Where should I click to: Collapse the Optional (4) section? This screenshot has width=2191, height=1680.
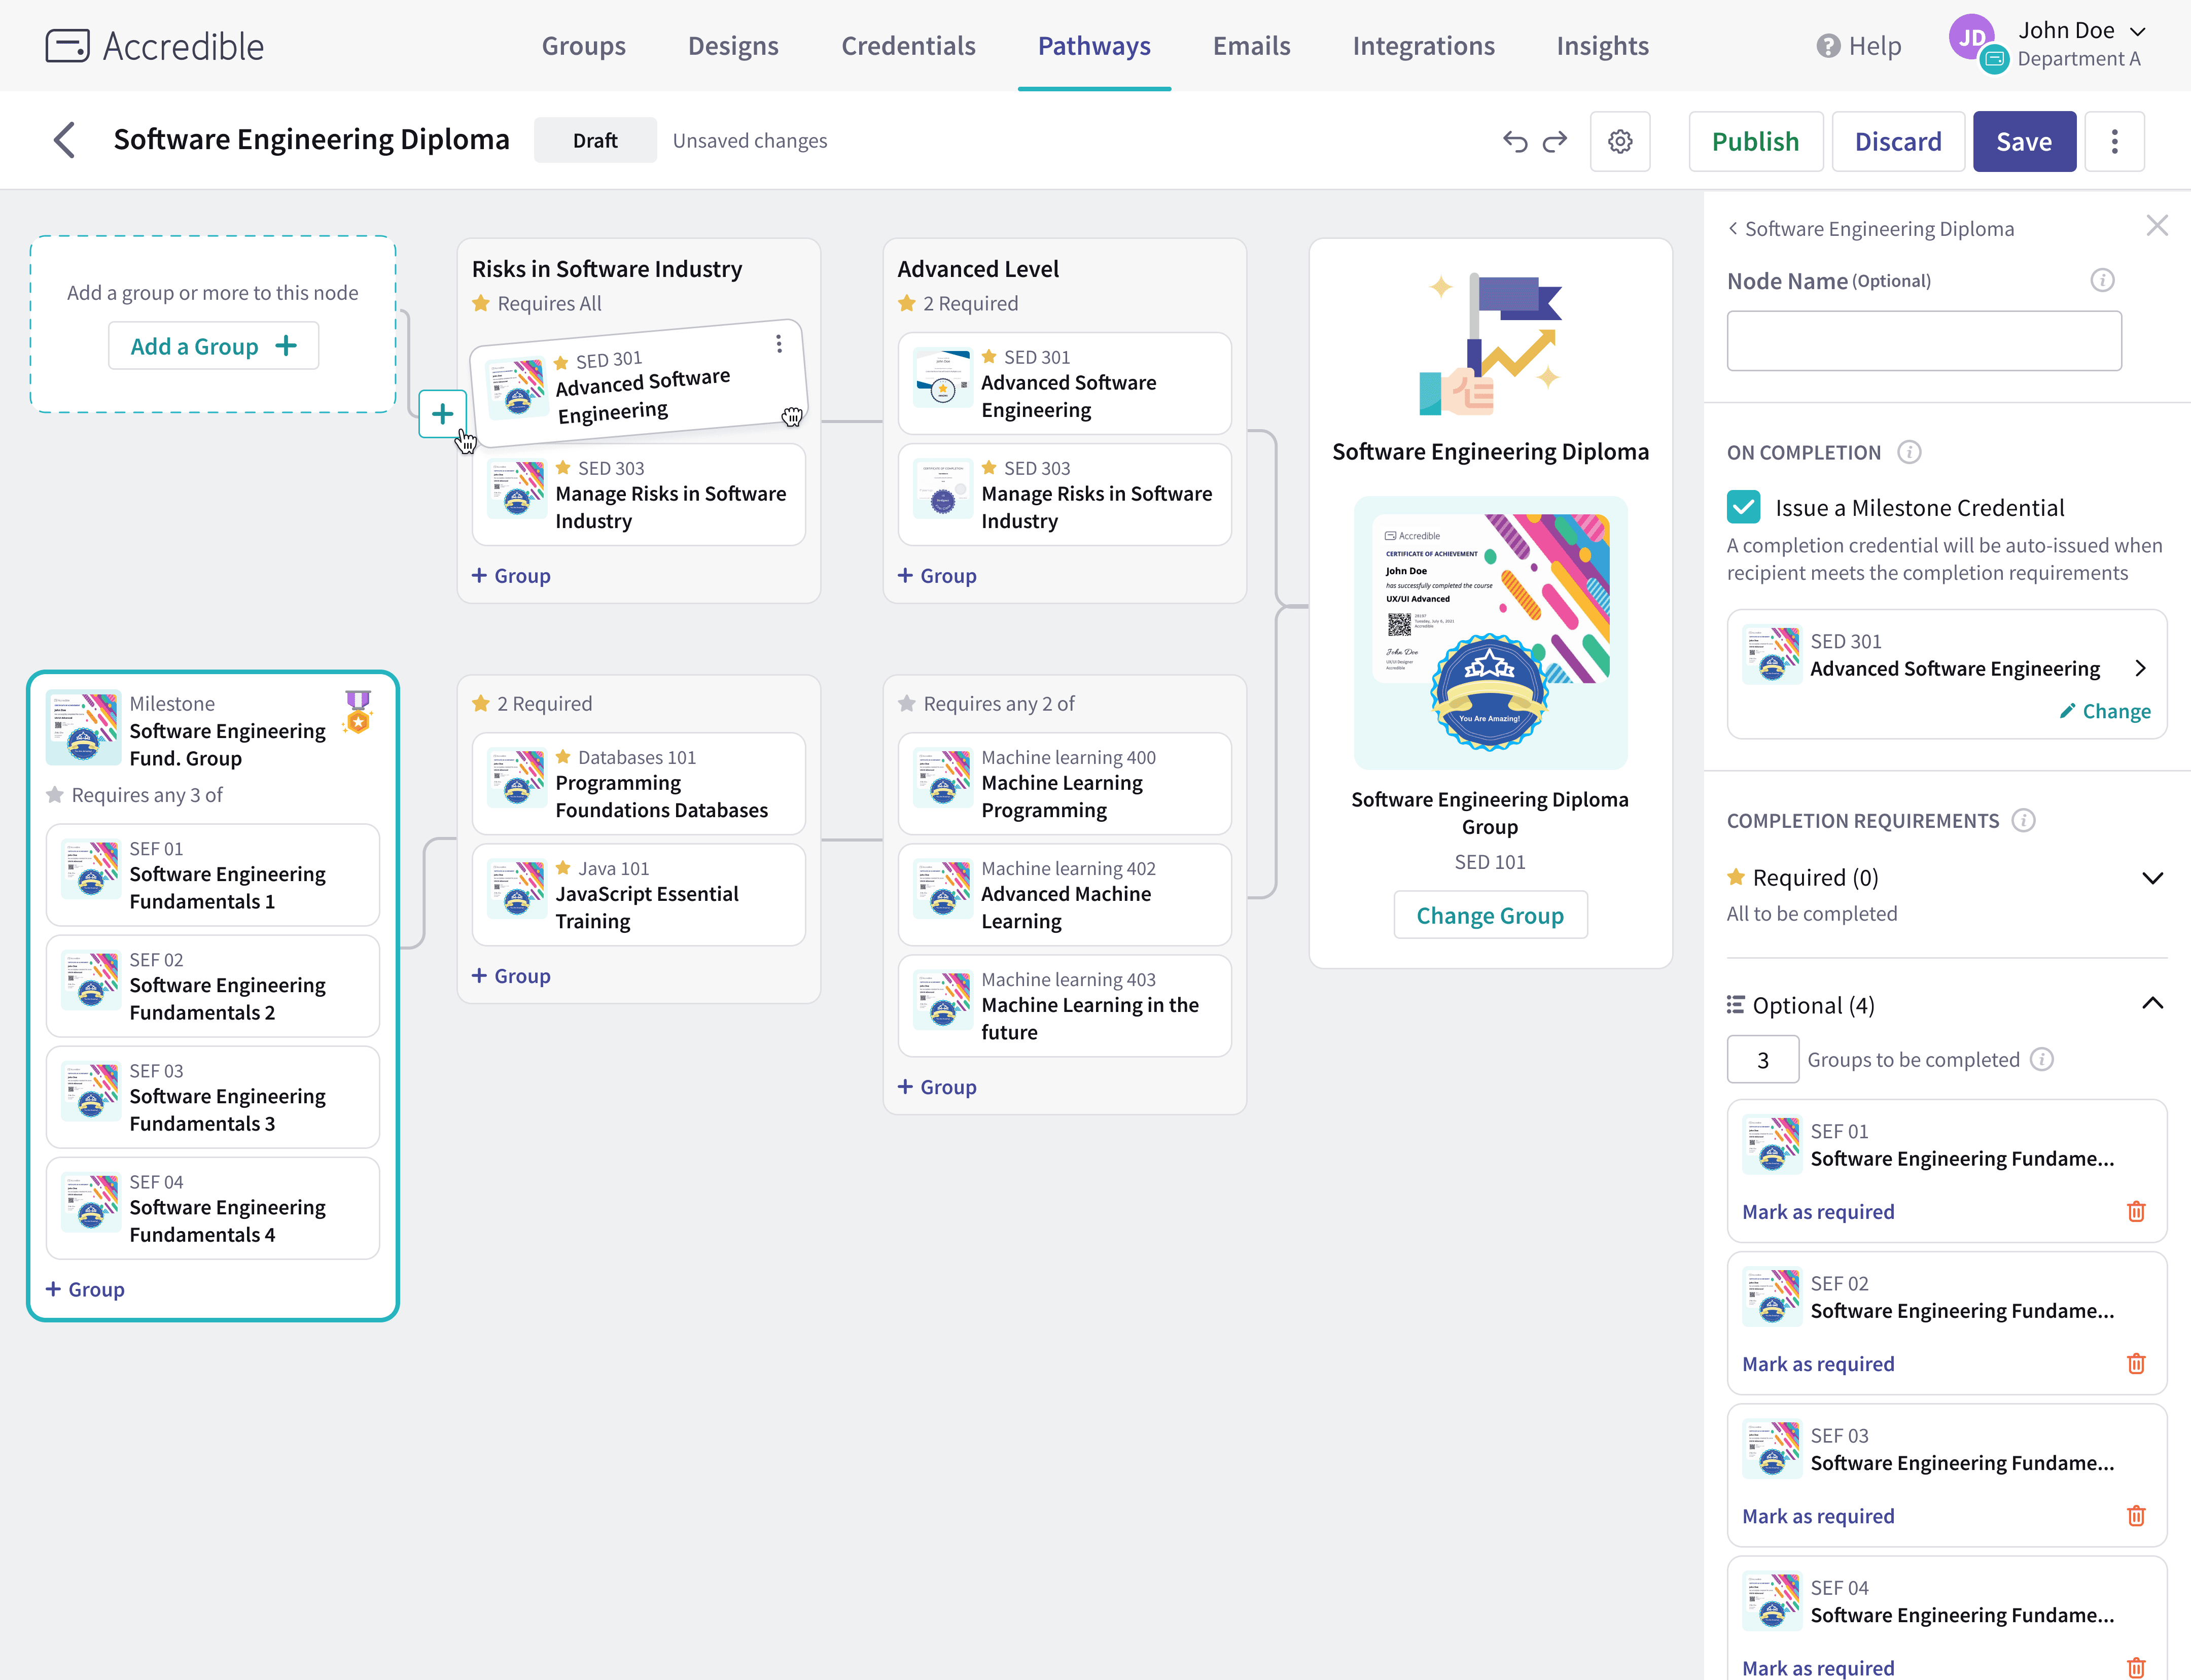click(x=2152, y=1004)
